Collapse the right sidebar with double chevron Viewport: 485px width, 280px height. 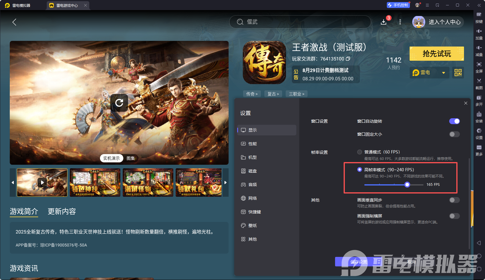[x=479, y=5]
